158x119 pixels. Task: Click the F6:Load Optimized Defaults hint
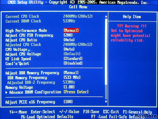[47, 117]
